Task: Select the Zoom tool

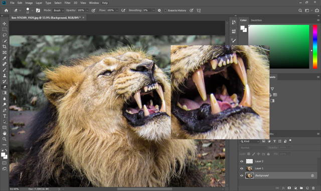Action: pos(5,139)
